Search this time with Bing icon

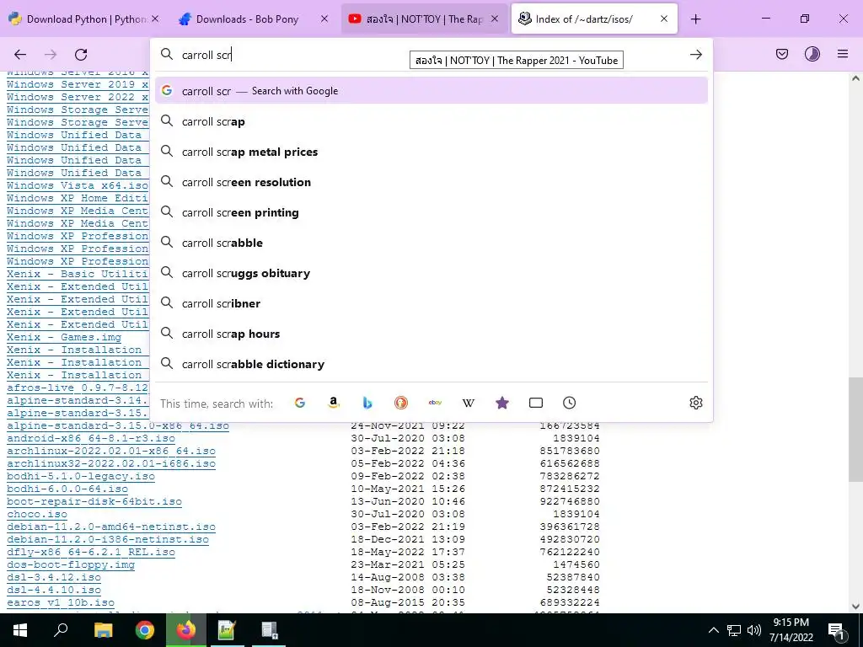click(x=367, y=403)
